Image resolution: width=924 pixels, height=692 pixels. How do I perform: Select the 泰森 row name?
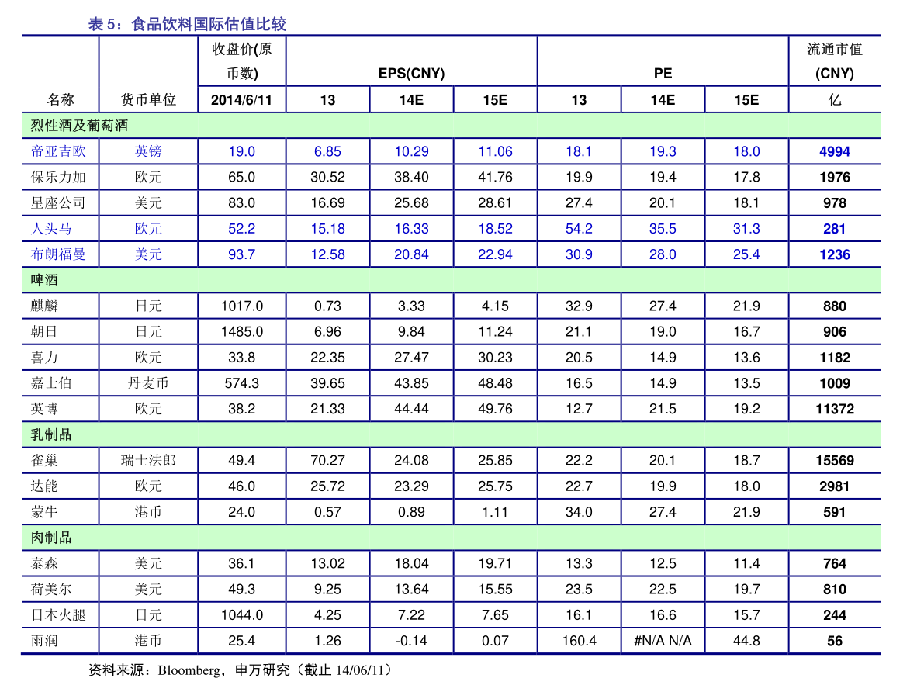pos(44,563)
